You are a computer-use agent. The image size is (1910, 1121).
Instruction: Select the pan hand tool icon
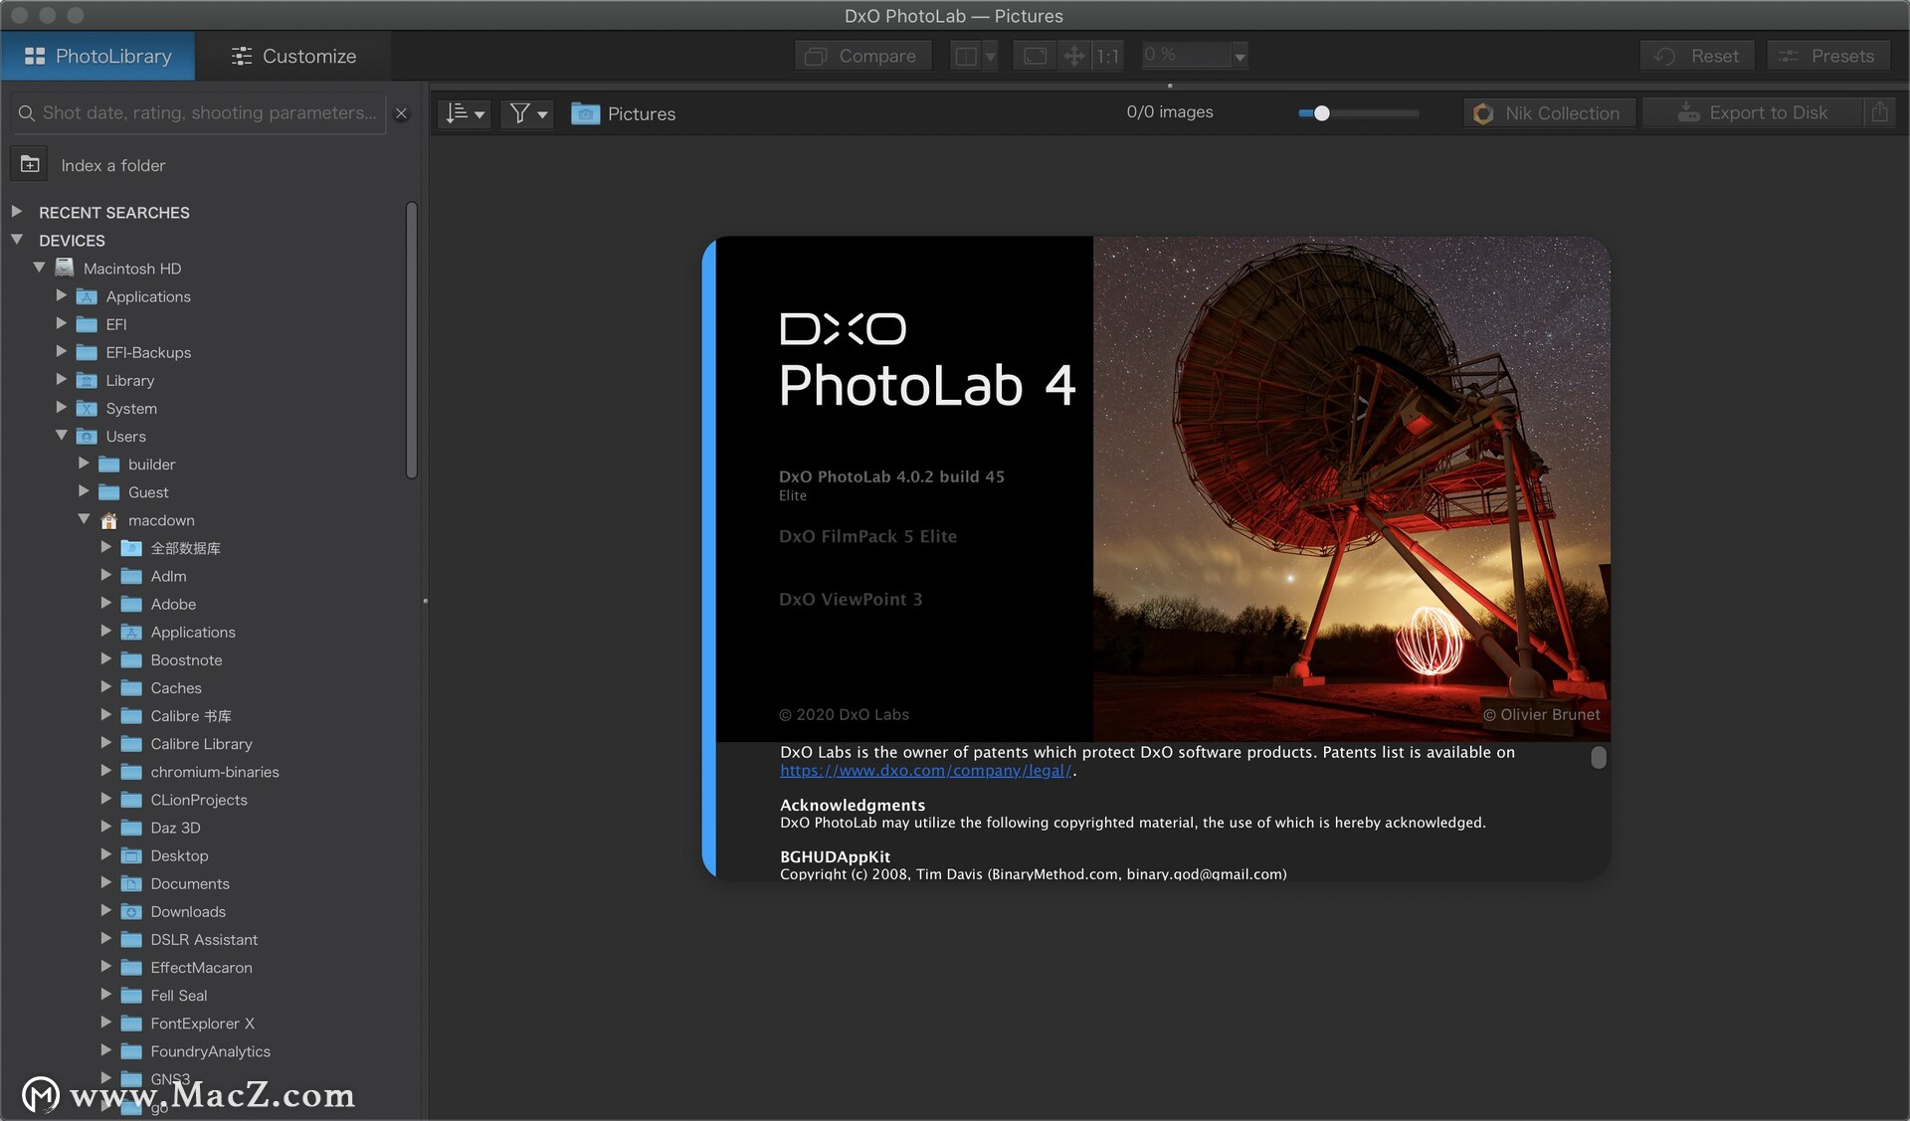pos(1074,56)
